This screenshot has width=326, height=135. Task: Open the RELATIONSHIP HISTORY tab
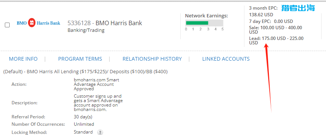pyautogui.click(x=152, y=59)
